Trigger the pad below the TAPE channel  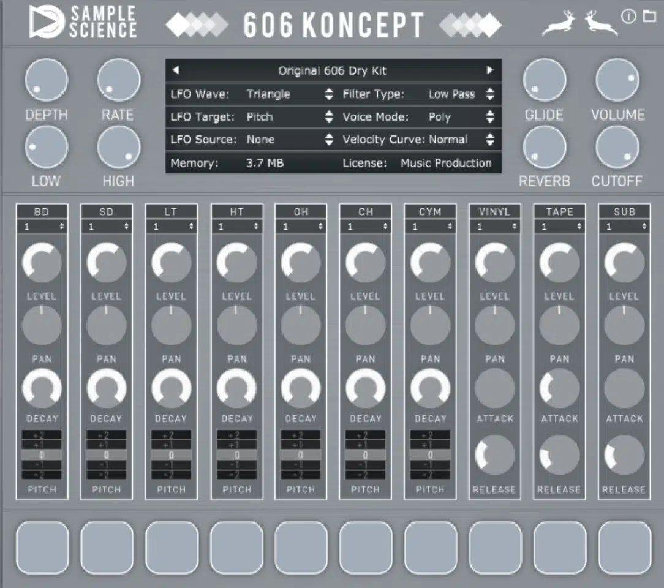(560, 548)
